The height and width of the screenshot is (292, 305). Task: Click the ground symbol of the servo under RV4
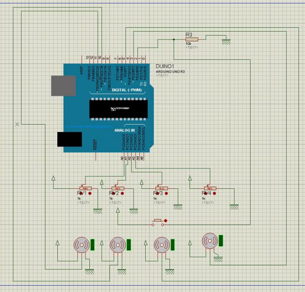tap(218, 259)
